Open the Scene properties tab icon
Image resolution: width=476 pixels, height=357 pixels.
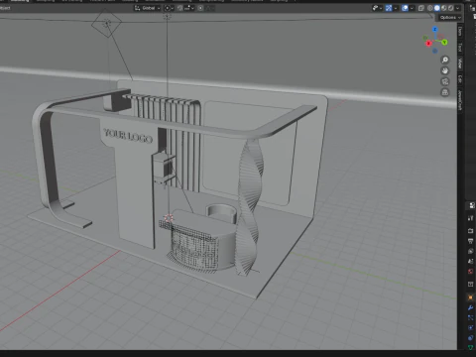[x=471, y=261]
